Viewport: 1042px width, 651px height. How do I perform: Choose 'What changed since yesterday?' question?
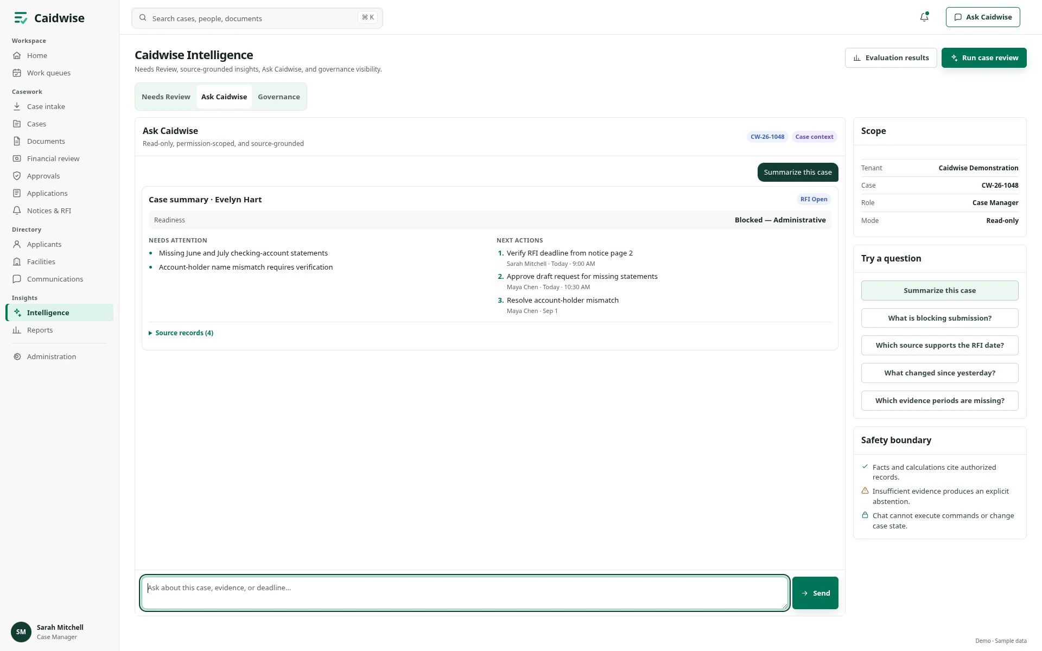(939, 373)
